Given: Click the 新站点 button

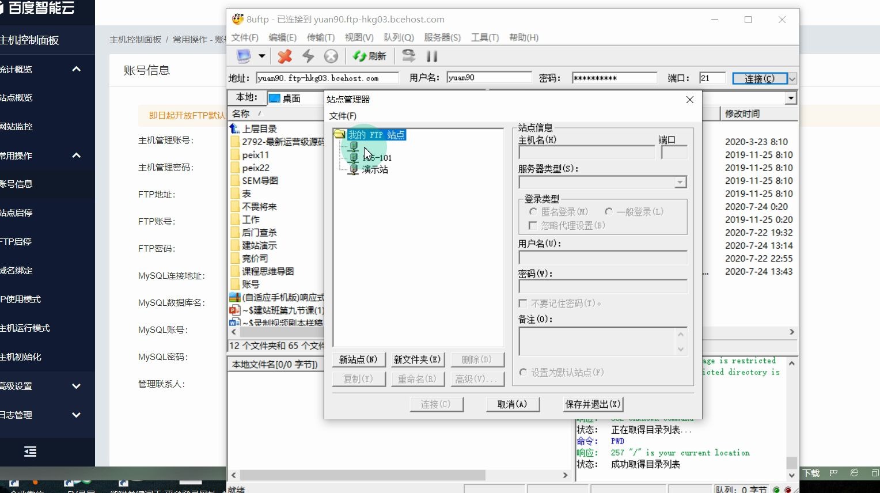Looking at the screenshot, I should [358, 359].
